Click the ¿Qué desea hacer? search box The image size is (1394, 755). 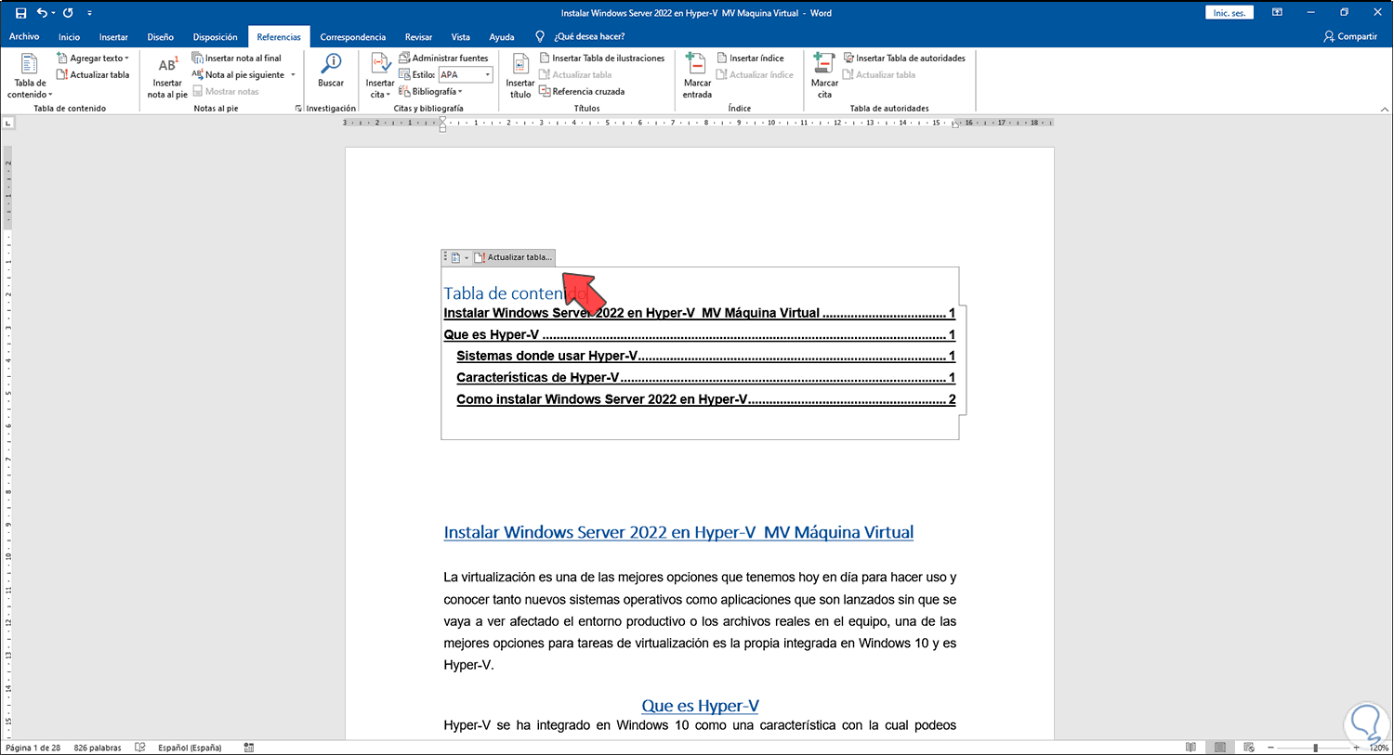point(589,37)
